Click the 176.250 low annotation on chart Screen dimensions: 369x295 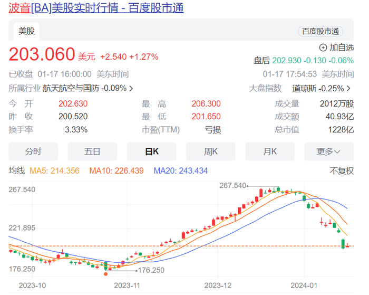pos(151,270)
